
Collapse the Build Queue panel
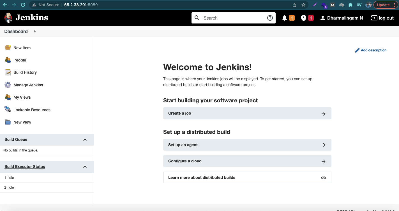pos(85,140)
